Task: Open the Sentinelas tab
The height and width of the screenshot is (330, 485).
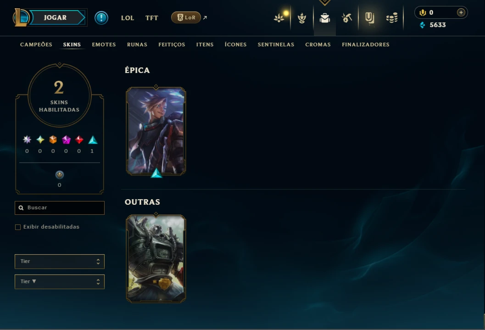Action: [x=276, y=45]
